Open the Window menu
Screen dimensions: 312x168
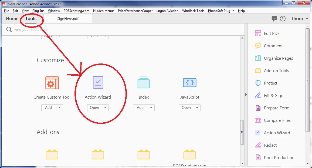point(54,11)
